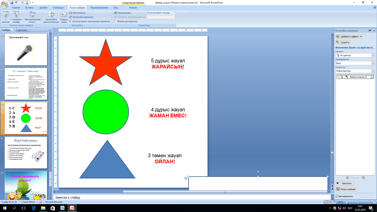Screen dimensions: 377x212
Task: Click the Просмотр play button
Action: [x=345, y=183]
